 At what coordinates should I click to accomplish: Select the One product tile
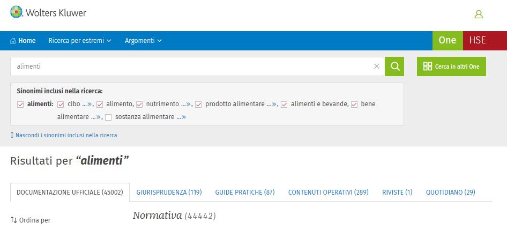[x=447, y=41]
